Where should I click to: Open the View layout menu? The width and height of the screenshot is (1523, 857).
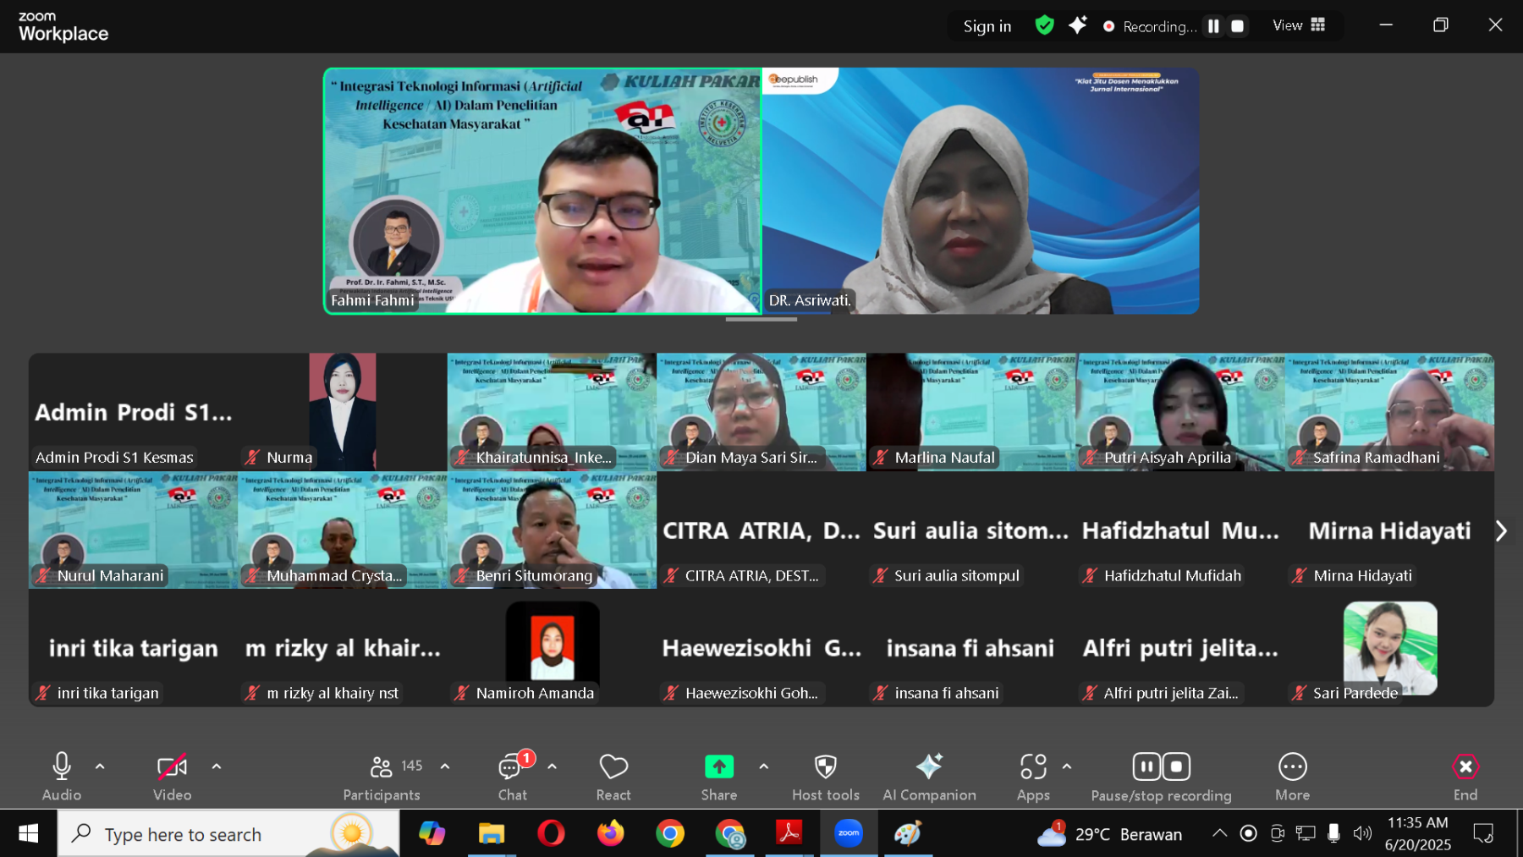(1299, 25)
